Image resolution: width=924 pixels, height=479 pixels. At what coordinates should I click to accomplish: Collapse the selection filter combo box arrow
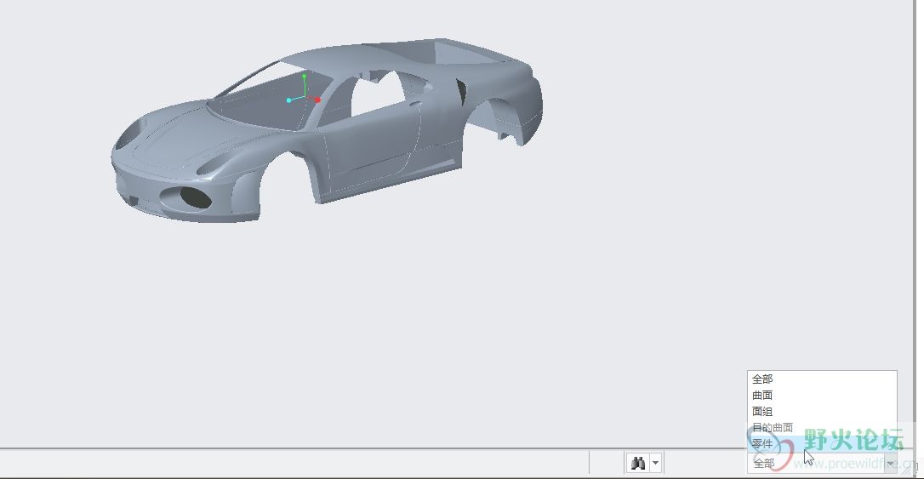891,464
